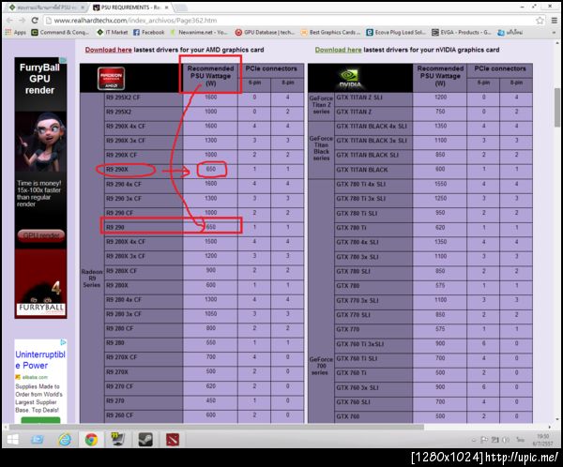
Task: Click the address bar URL
Action: 136,21
